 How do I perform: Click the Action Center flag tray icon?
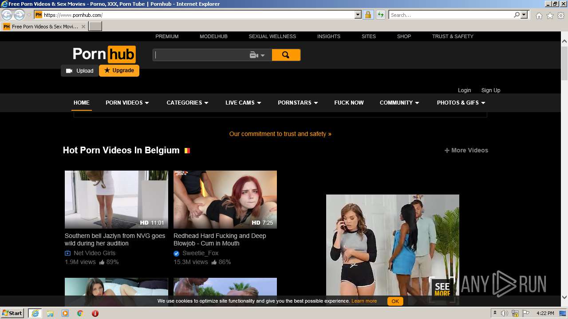(526, 313)
